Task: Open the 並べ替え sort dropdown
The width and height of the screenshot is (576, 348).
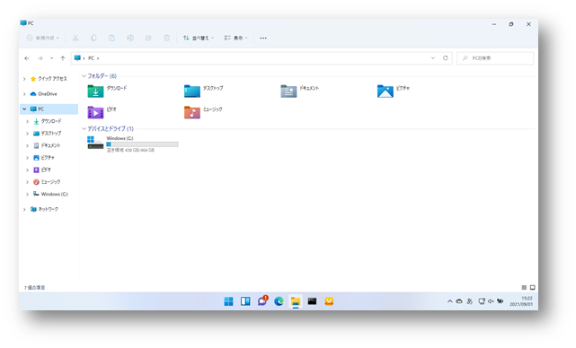Action: point(199,38)
